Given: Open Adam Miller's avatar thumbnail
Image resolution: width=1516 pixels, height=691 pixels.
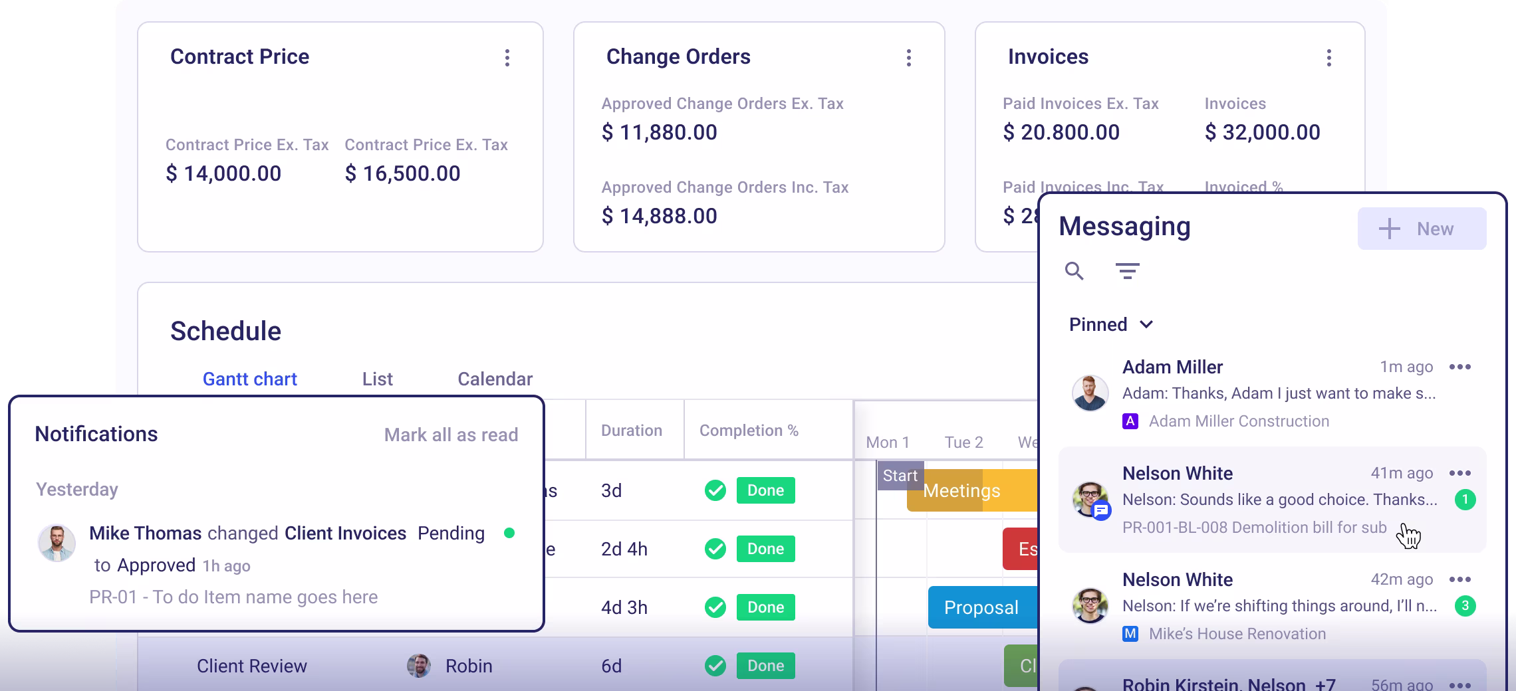Looking at the screenshot, I should [1090, 393].
